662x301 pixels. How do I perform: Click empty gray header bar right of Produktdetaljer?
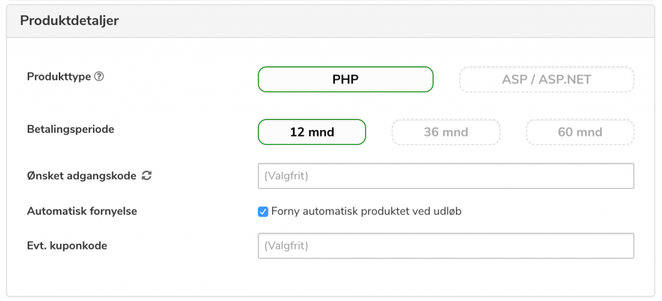[x=380, y=21]
